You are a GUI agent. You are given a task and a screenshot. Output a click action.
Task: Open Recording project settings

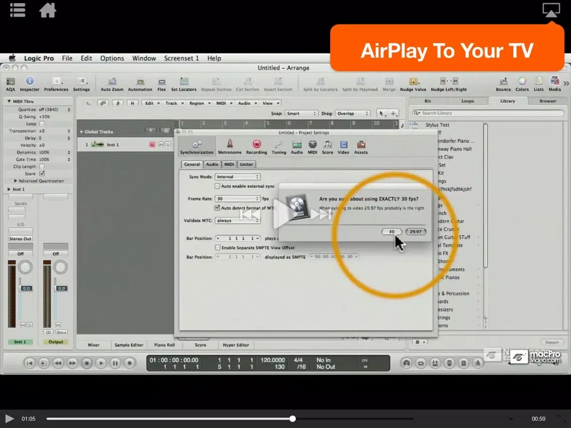coord(256,147)
